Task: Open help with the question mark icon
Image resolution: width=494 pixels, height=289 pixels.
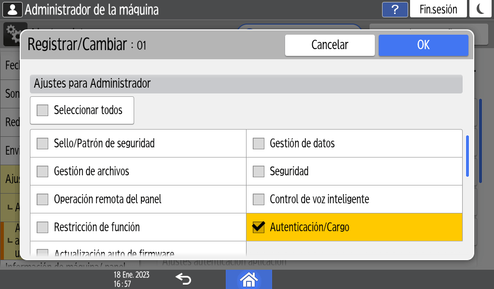Action: (395, 9)
